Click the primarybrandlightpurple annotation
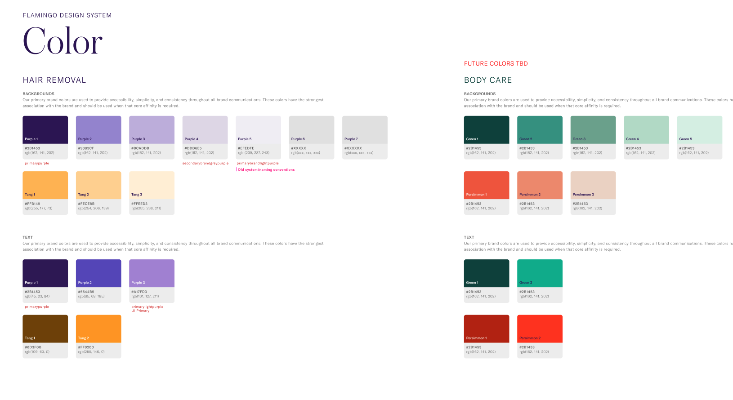 pos(258,163)
